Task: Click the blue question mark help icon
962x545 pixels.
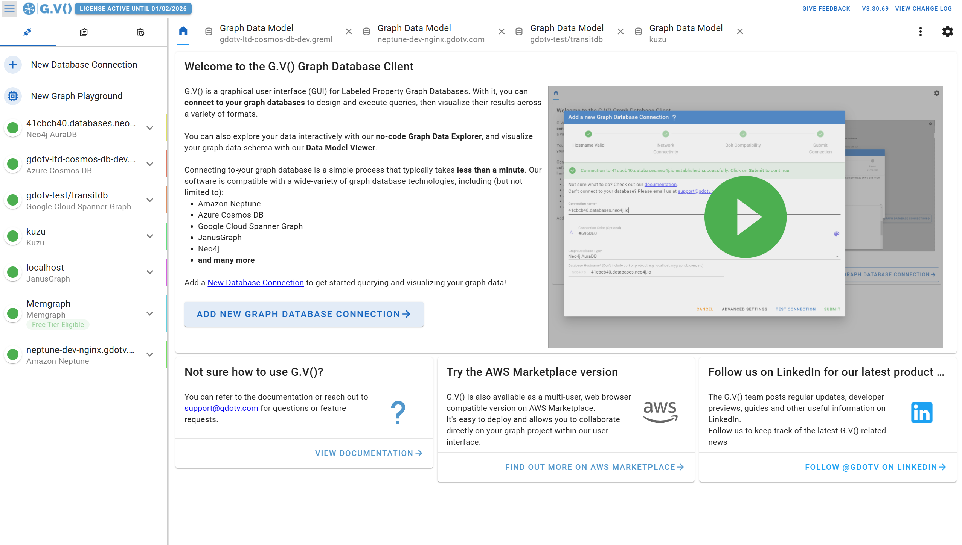Action: (x=398, y=413)
